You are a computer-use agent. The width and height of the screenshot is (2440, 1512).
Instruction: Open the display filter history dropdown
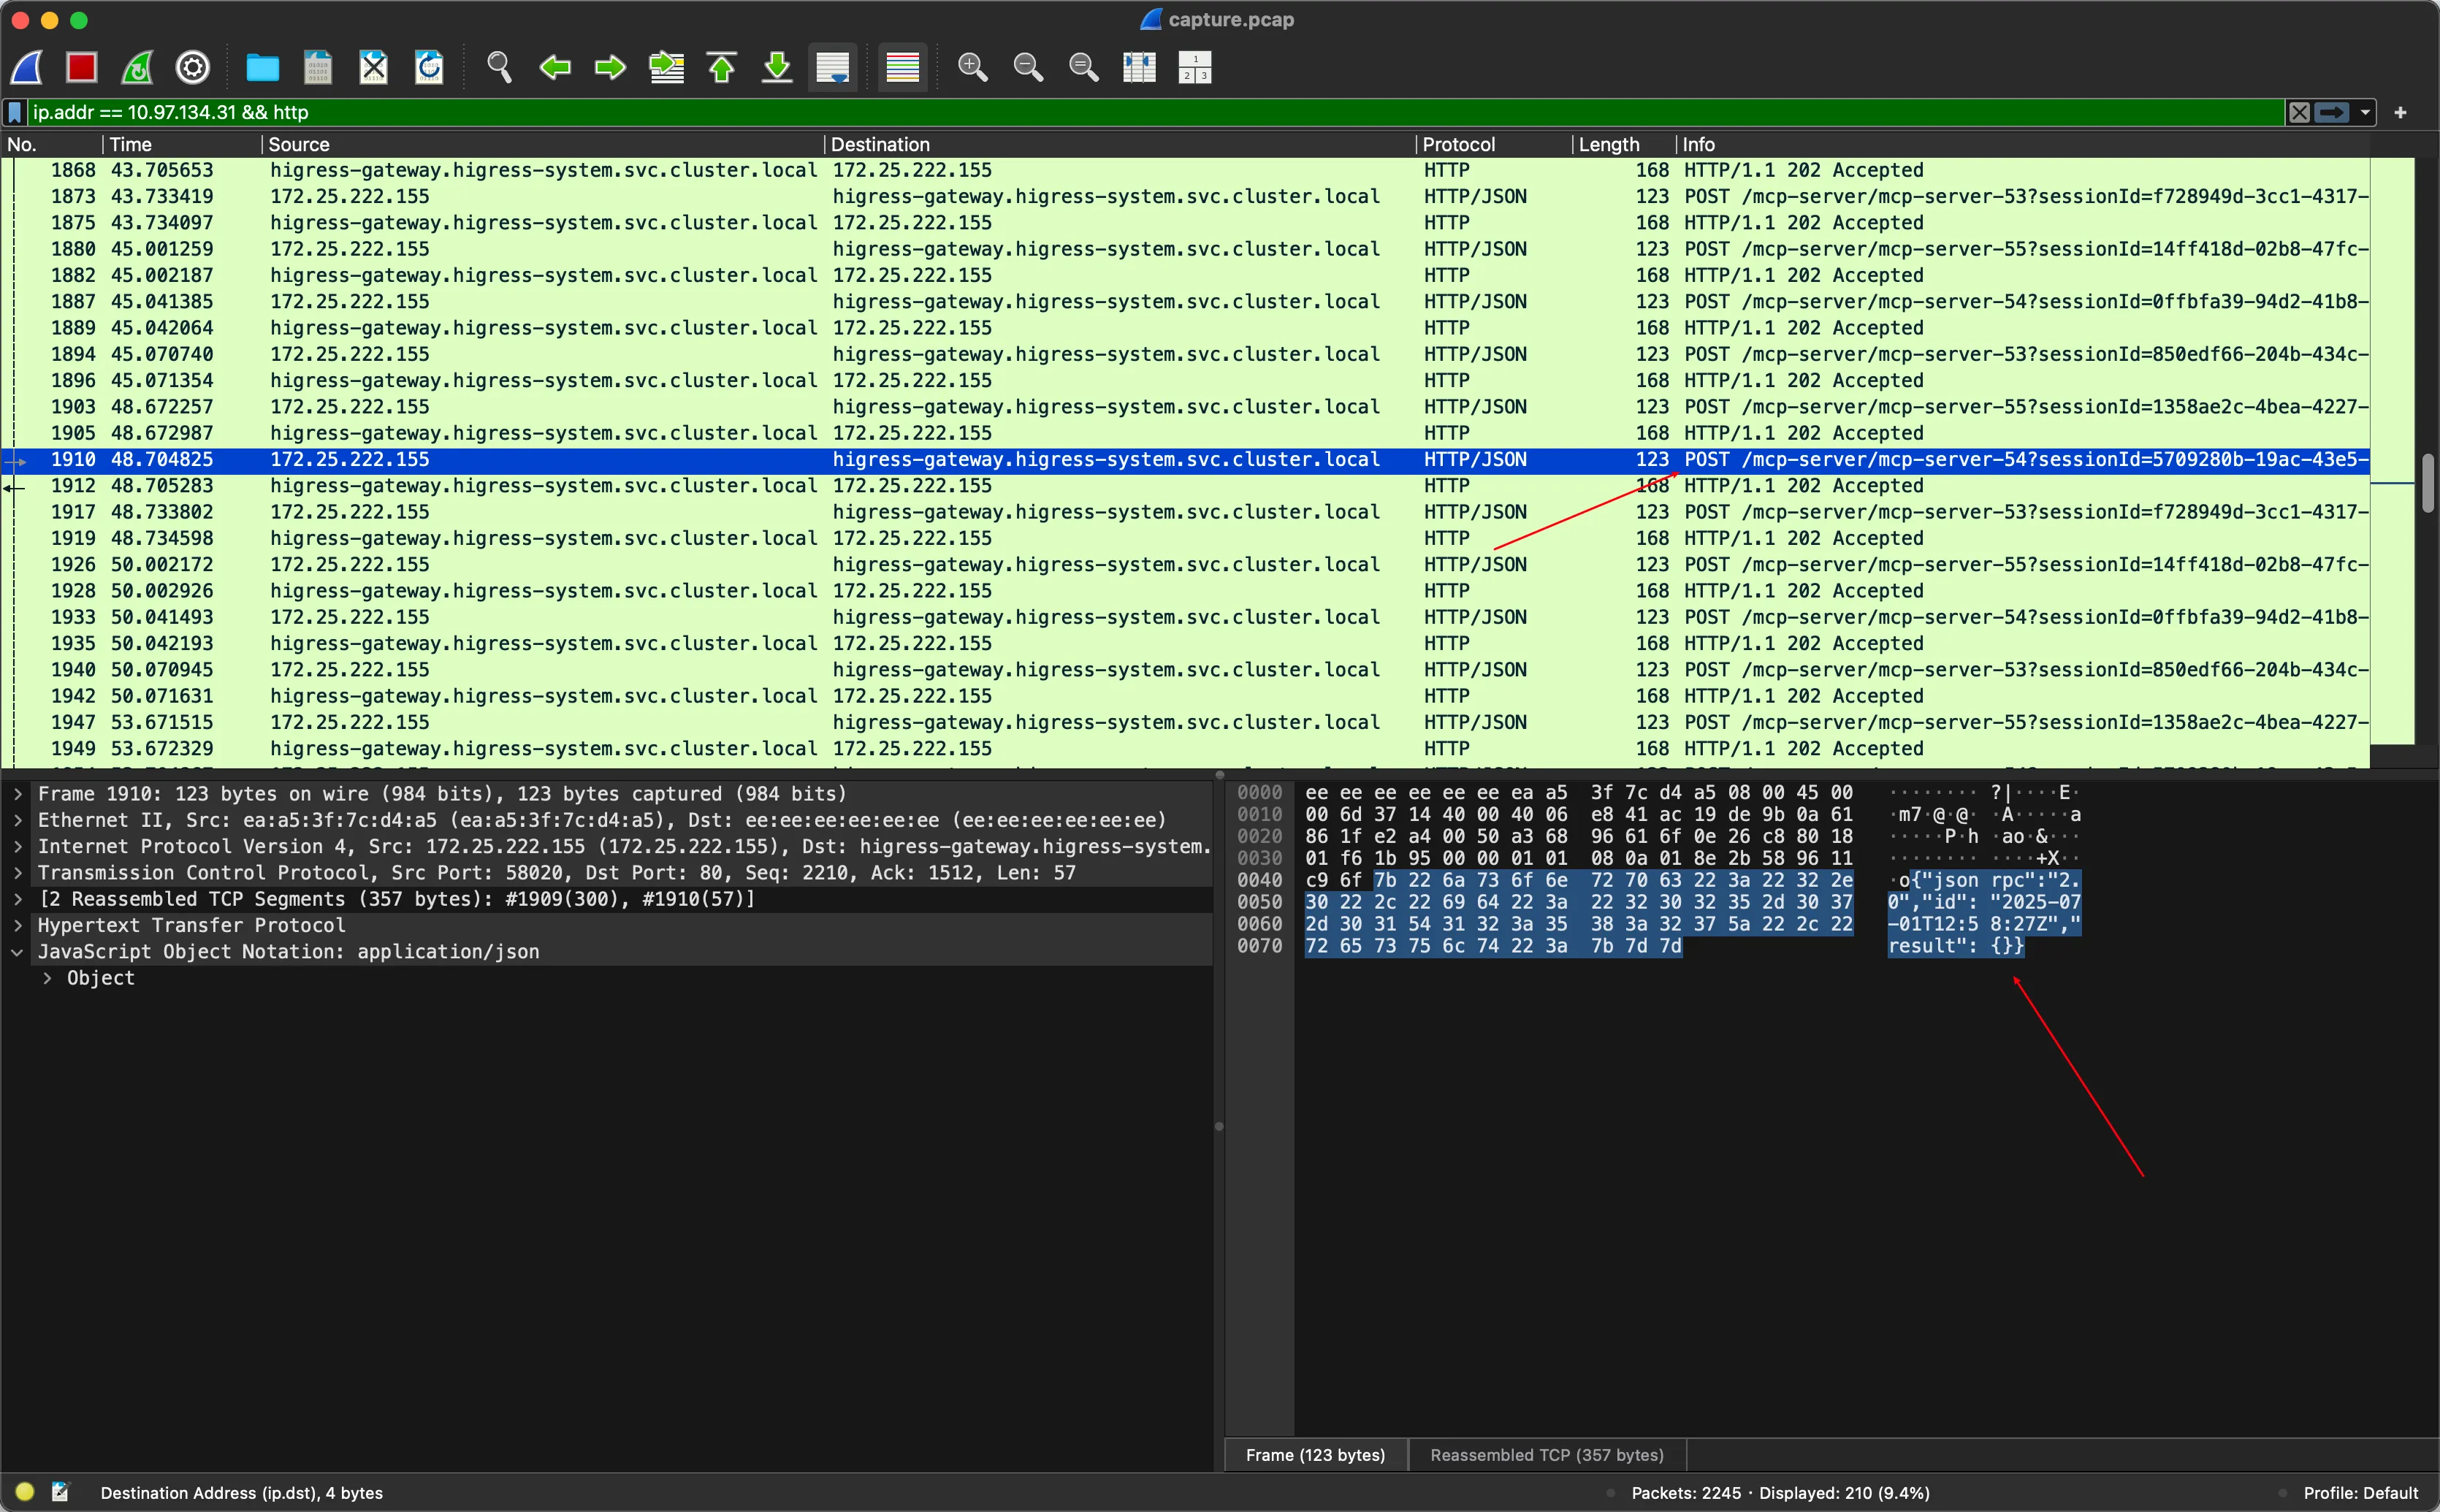(x=2365, y=112)
